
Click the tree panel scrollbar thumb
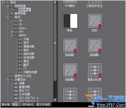click(55, 43)
